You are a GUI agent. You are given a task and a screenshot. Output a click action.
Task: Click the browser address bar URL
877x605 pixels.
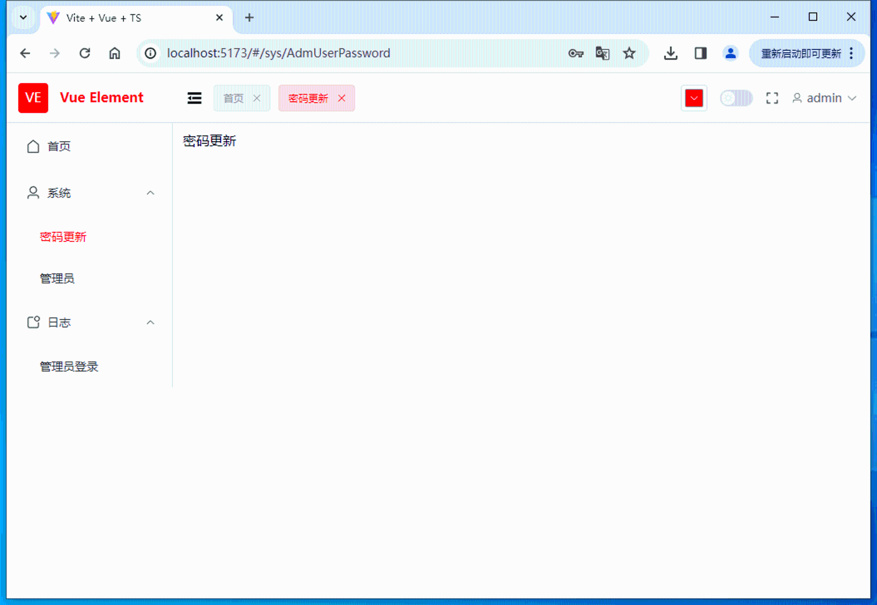279,53
